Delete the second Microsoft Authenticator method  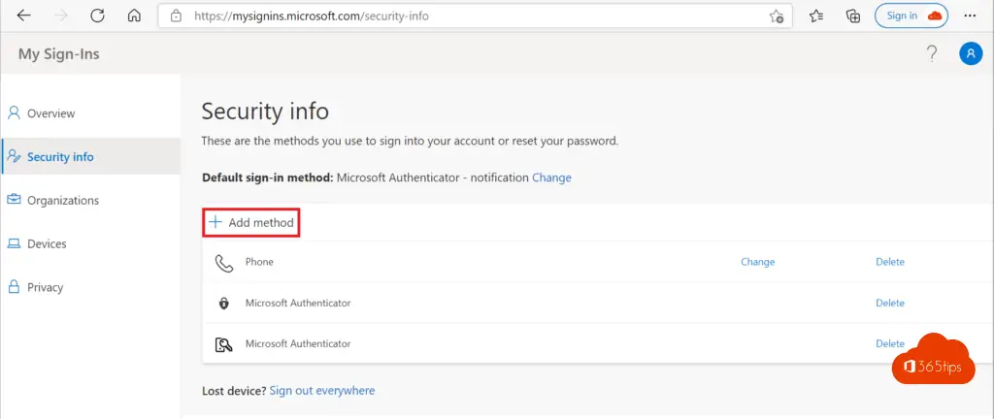point(890,343)
